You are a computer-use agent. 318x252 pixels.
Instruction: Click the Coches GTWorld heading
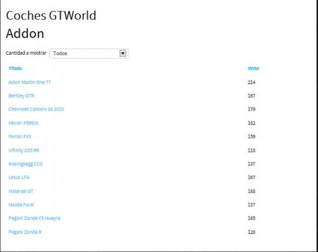coord(51,15)
